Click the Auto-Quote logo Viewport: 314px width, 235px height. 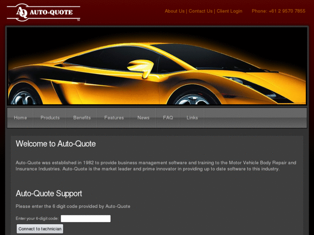click(44, 13)
